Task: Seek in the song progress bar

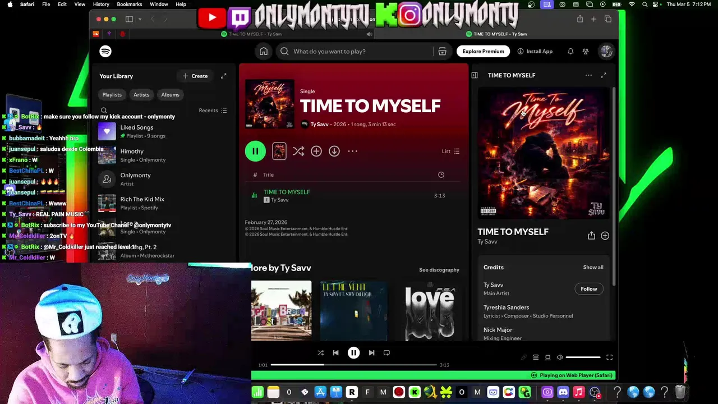Action: coord(353,365)
